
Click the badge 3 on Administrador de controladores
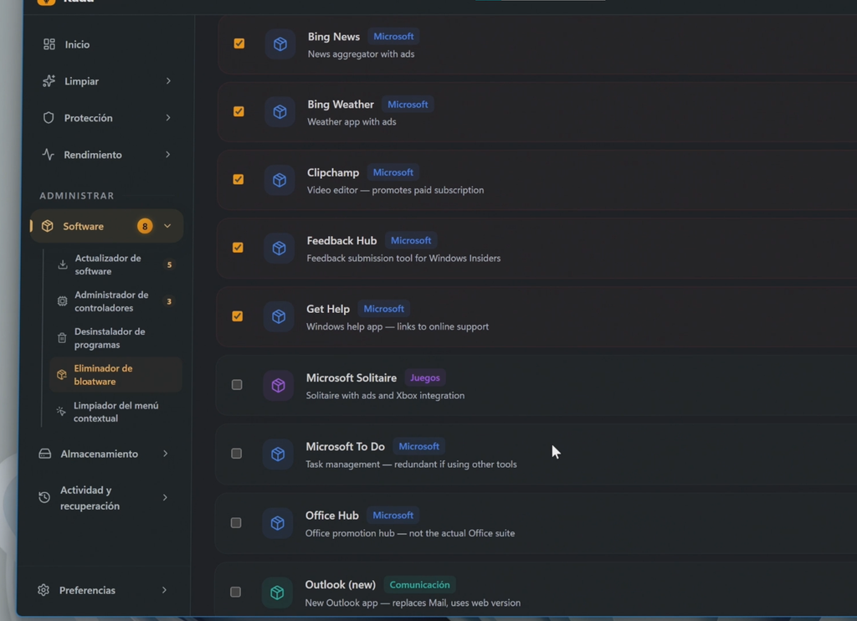pos(169,301)
